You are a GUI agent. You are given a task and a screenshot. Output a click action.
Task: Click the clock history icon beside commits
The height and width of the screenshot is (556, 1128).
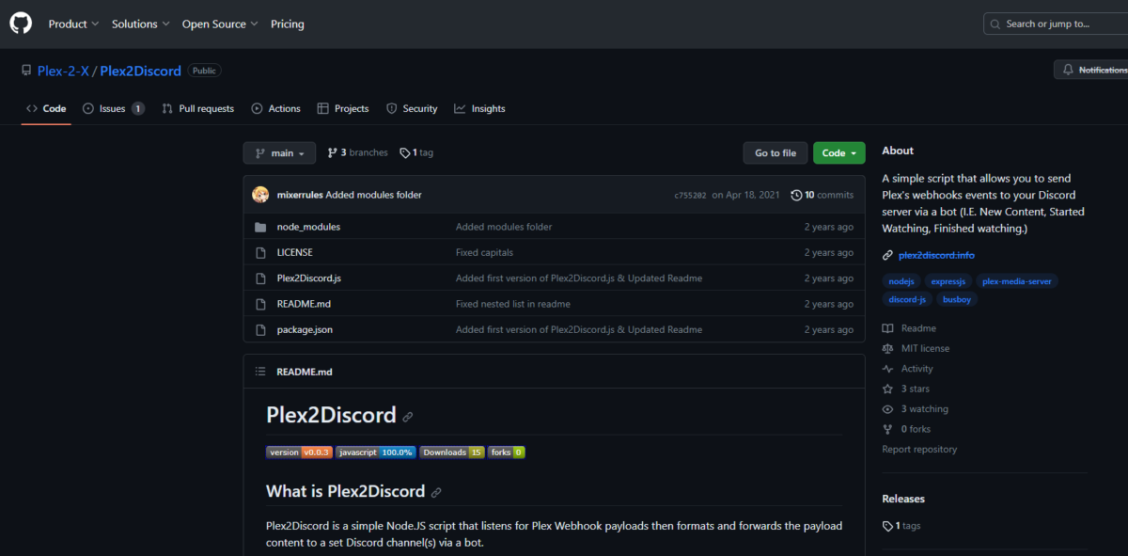(x=796, y=195)
